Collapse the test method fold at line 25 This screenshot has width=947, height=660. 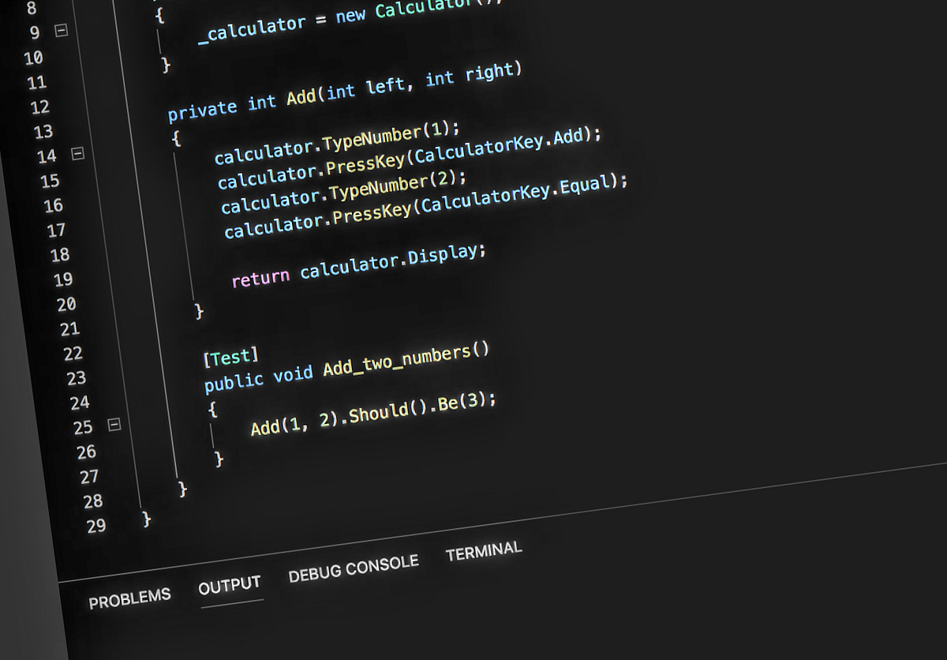point(114,425)
